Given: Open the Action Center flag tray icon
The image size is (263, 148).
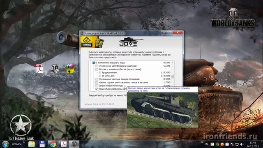Looking at the screenshot, I should [x=232, y=144].
